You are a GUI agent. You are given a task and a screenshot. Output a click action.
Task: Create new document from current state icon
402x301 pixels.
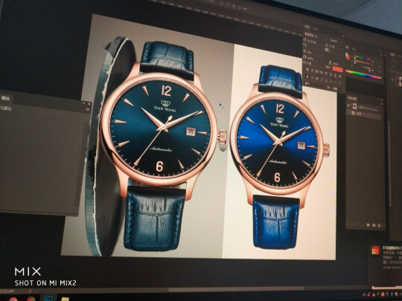(368, 224)
